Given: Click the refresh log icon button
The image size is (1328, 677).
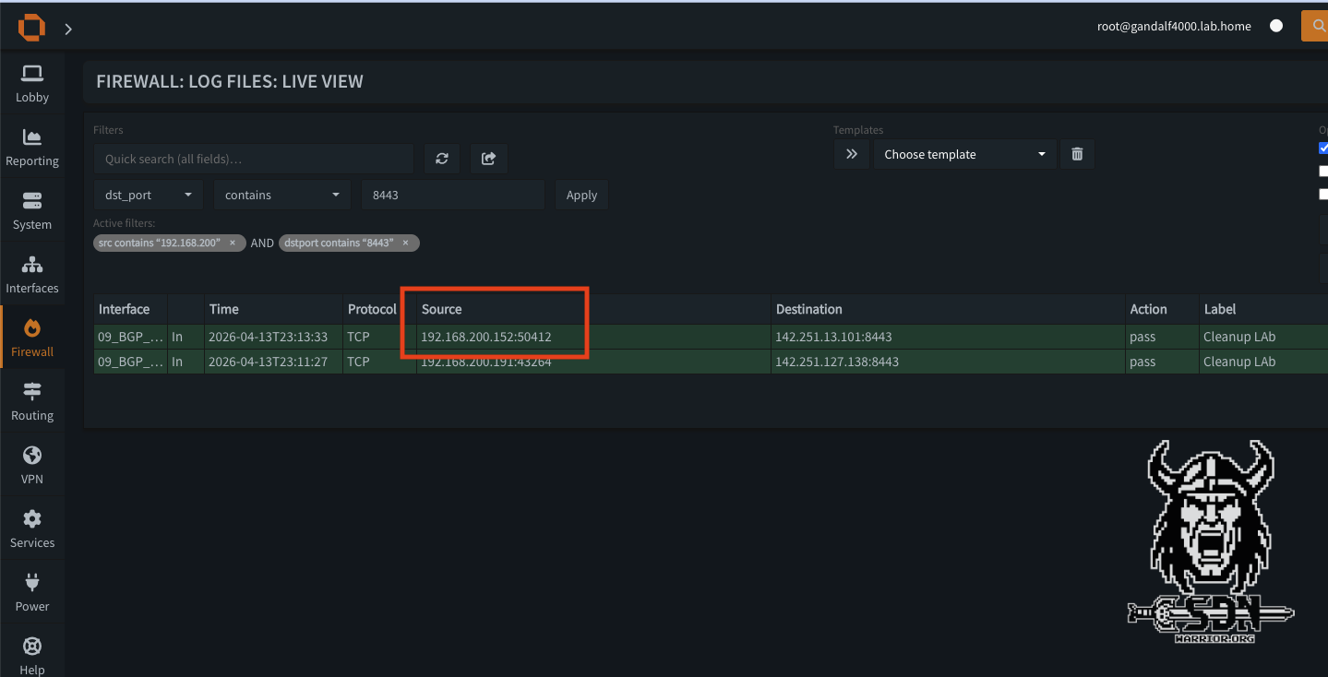Looking at the screenshot, I should coord(442,159).
